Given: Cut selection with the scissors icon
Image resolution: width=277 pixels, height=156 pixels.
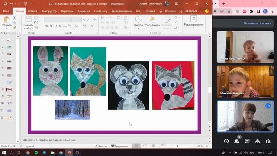Looking at the screenshot, I should [14, 18].
